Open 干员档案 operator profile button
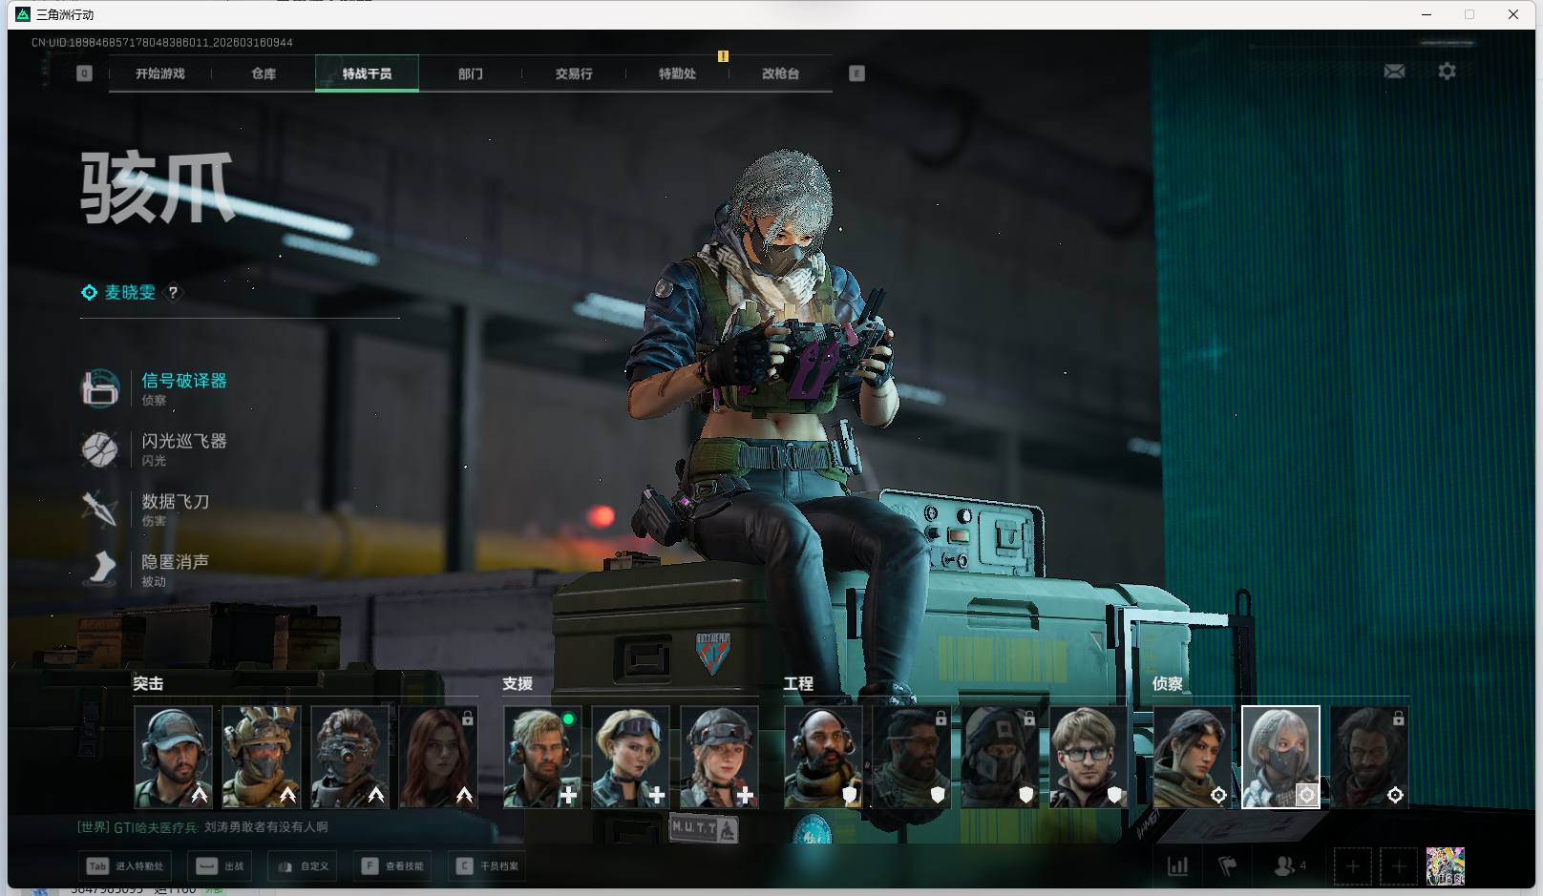The image size is (1543, 896). 487,866
